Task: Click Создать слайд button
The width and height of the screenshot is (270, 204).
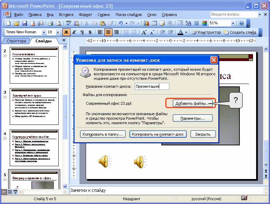Action: click(x=240, y=32)
